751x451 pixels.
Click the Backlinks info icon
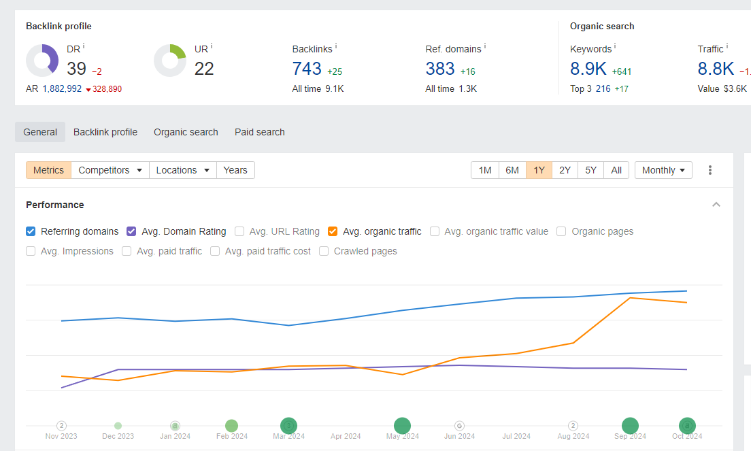pos(336,46)
